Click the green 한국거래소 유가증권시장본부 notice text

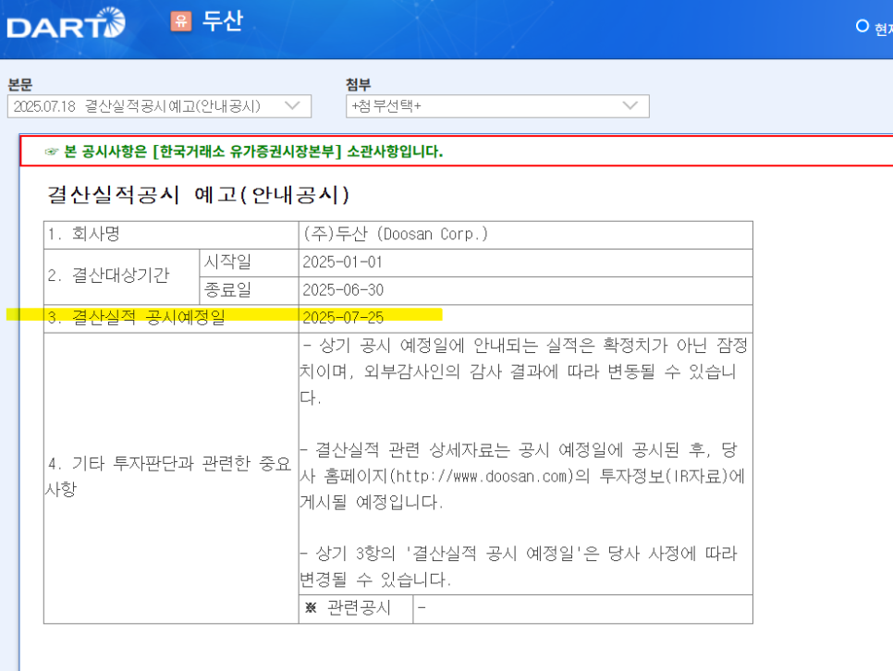point(253,152)
